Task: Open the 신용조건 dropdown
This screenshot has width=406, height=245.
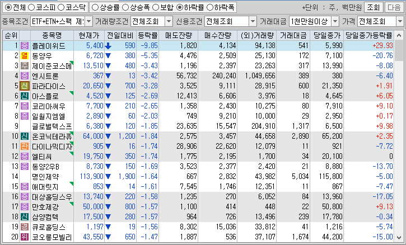Action: [253, 21]
